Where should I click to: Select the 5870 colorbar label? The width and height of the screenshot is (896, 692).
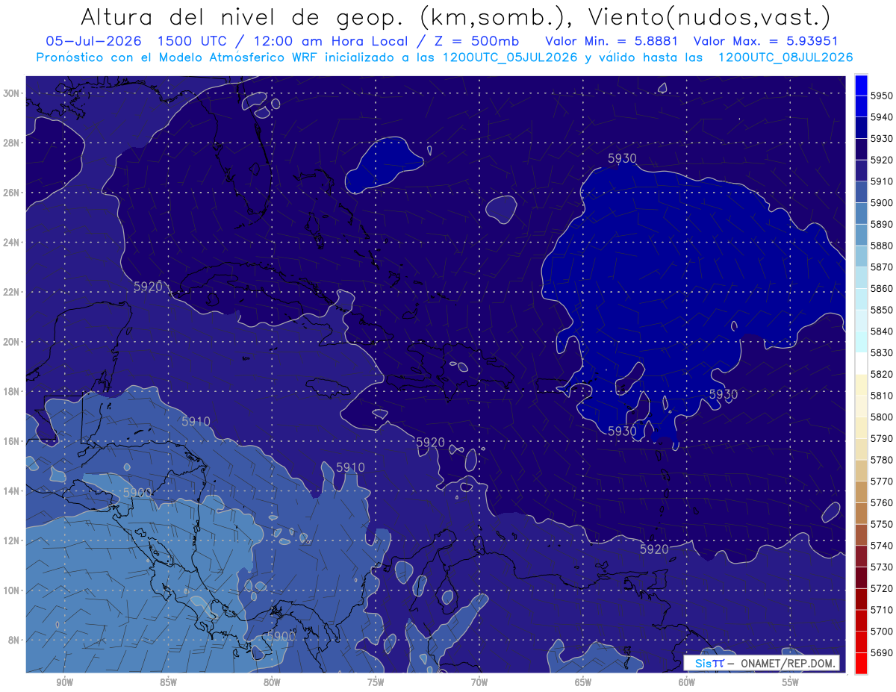[882, 266]
